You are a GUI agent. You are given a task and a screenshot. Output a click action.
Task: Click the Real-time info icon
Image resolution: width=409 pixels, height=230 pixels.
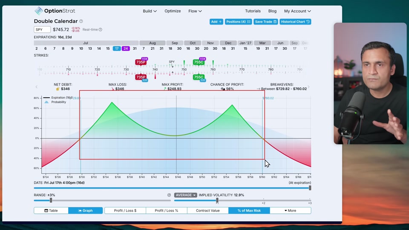101,29
